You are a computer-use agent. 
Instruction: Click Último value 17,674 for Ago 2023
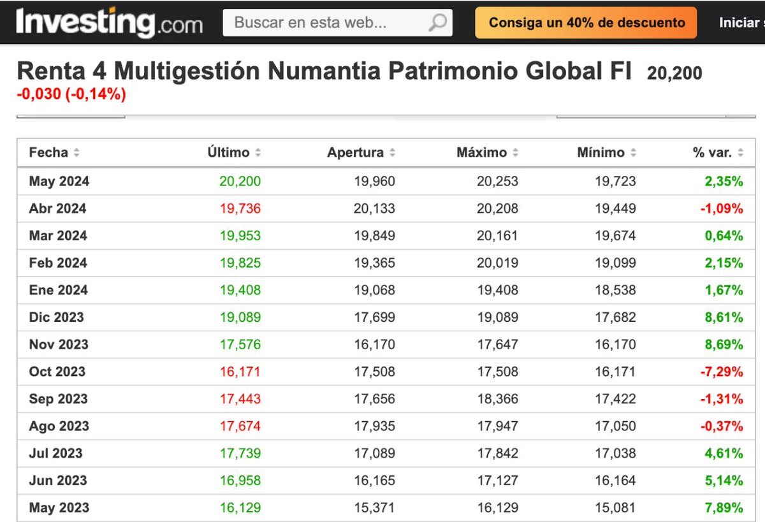[240, 426]
